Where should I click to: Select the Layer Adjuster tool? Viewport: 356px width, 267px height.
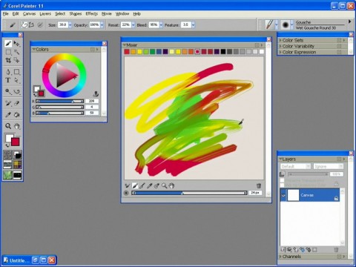16,44
